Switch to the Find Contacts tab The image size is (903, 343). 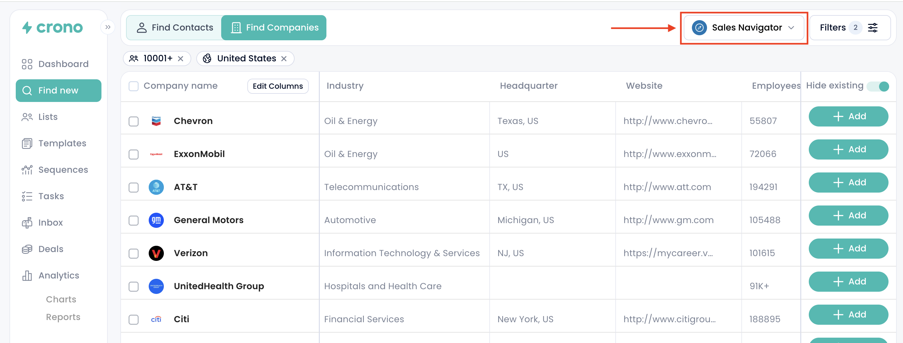click(174, 28)
